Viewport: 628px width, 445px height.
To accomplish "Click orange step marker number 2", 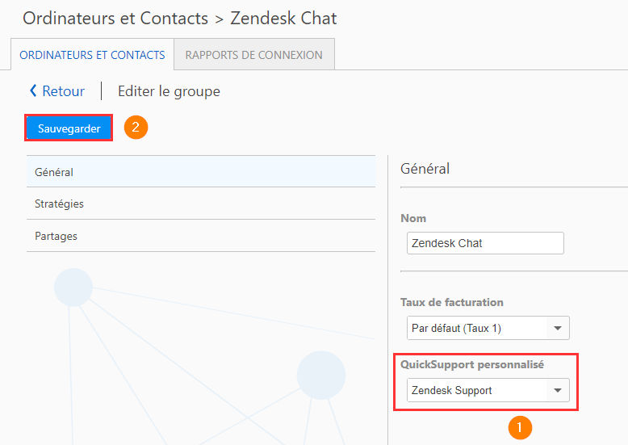I will [136, 128].
